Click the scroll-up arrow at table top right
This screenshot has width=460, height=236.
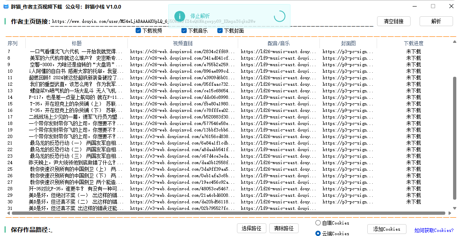(454, 42)
